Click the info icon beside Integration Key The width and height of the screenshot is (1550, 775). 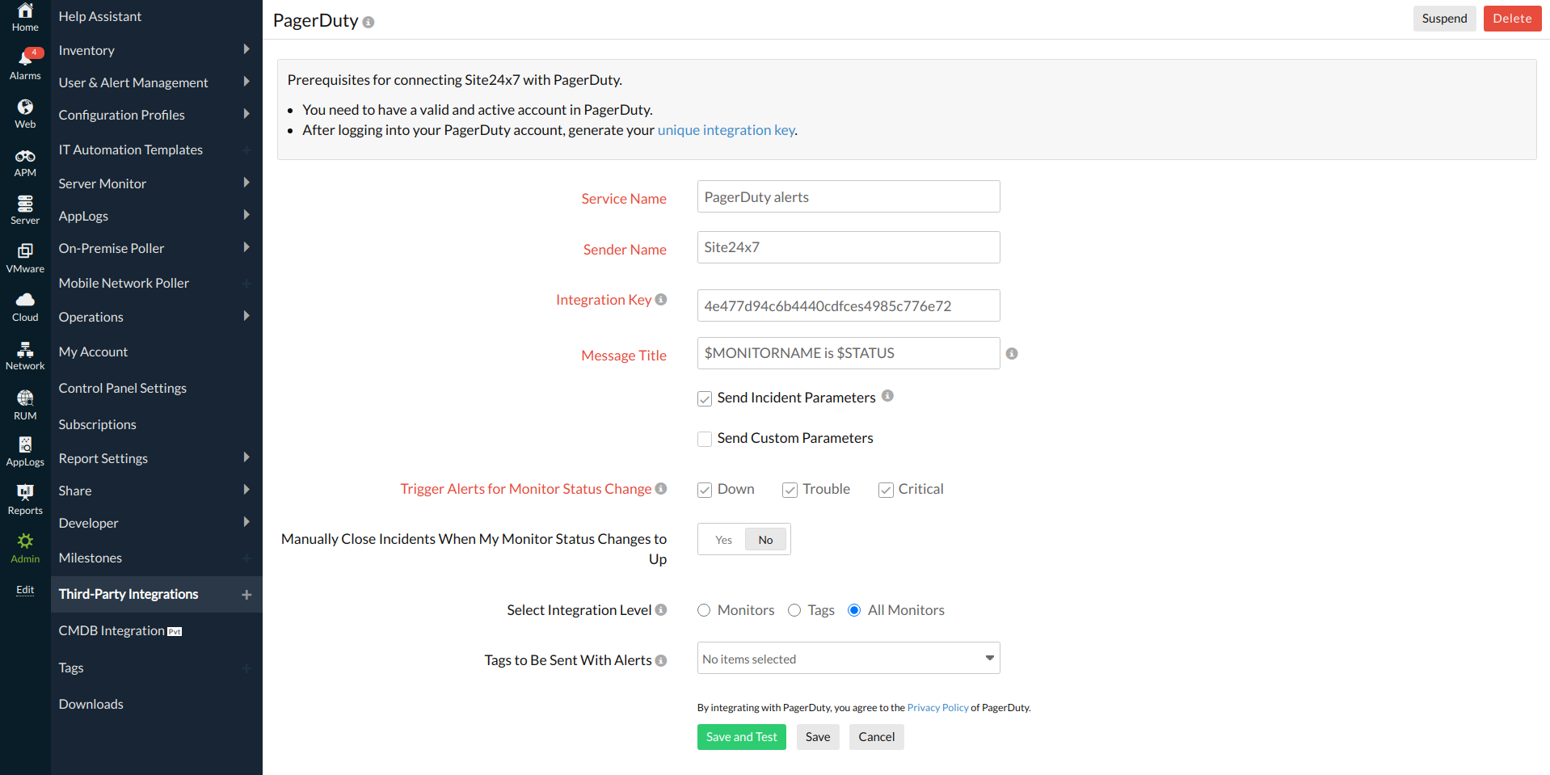click(x=661, y=300)
